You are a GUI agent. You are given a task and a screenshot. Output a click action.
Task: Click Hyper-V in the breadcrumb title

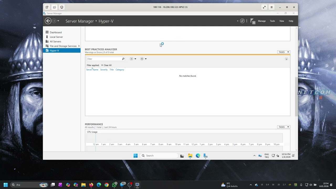[x=106, y=21]
